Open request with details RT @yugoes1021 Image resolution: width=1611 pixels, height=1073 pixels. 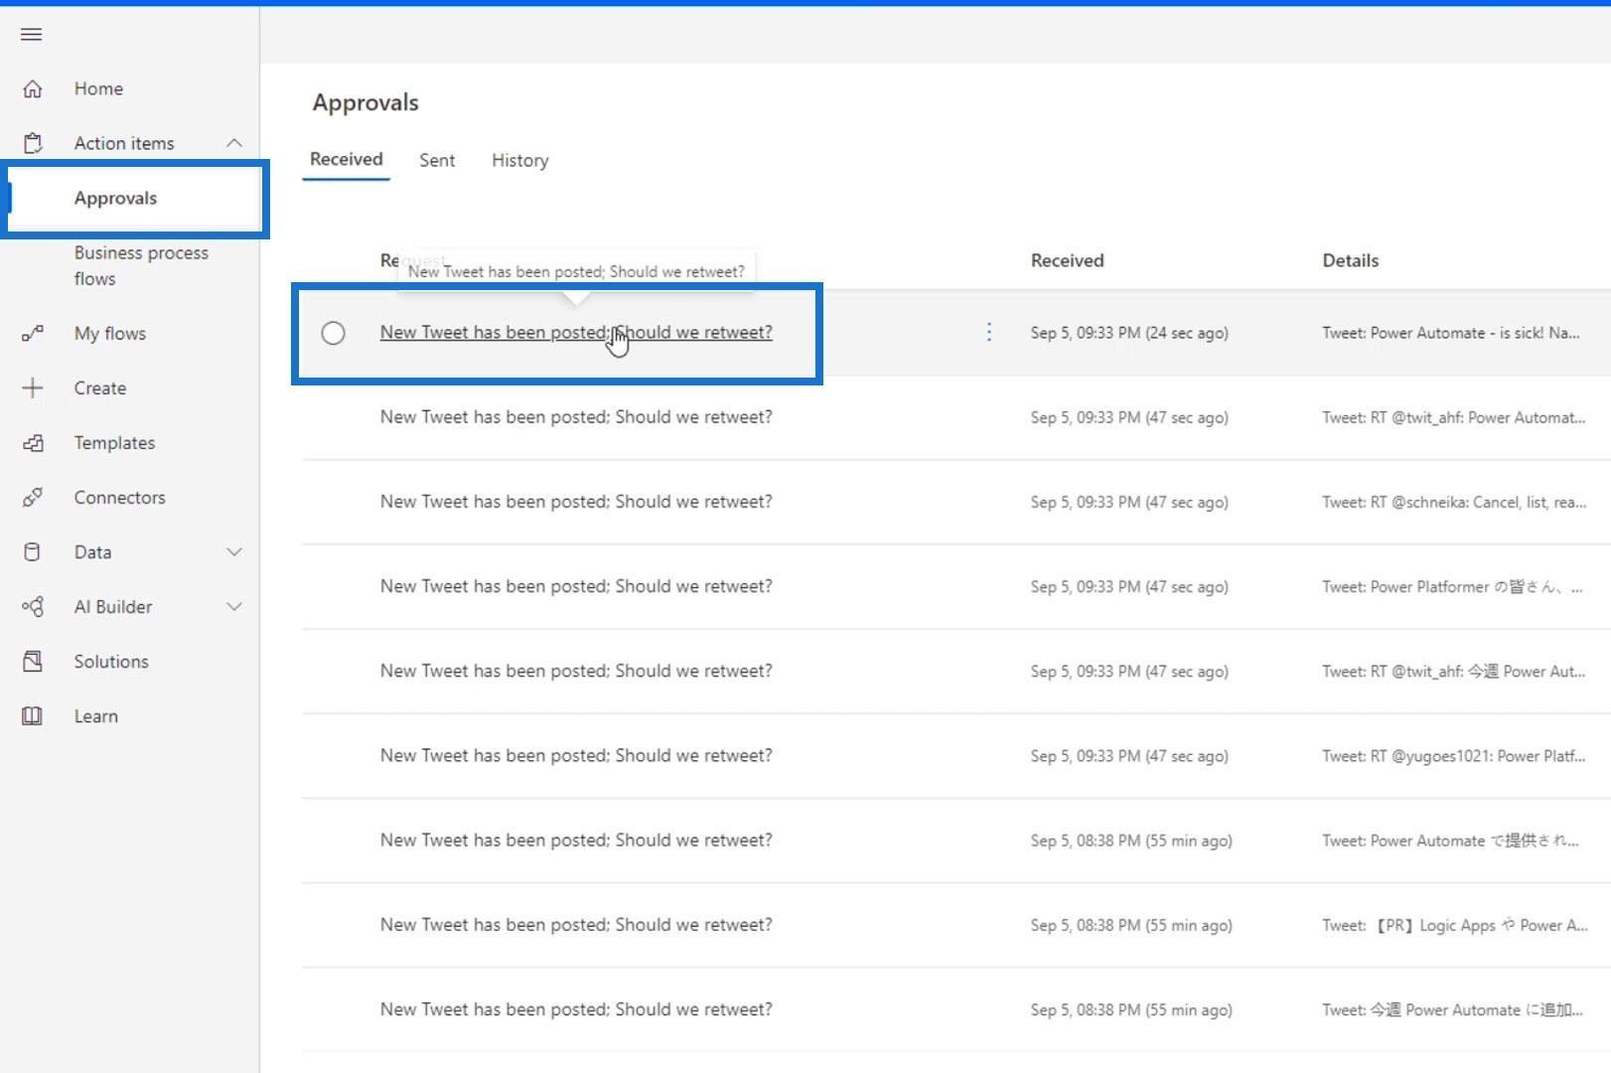[x=576, y=755]
